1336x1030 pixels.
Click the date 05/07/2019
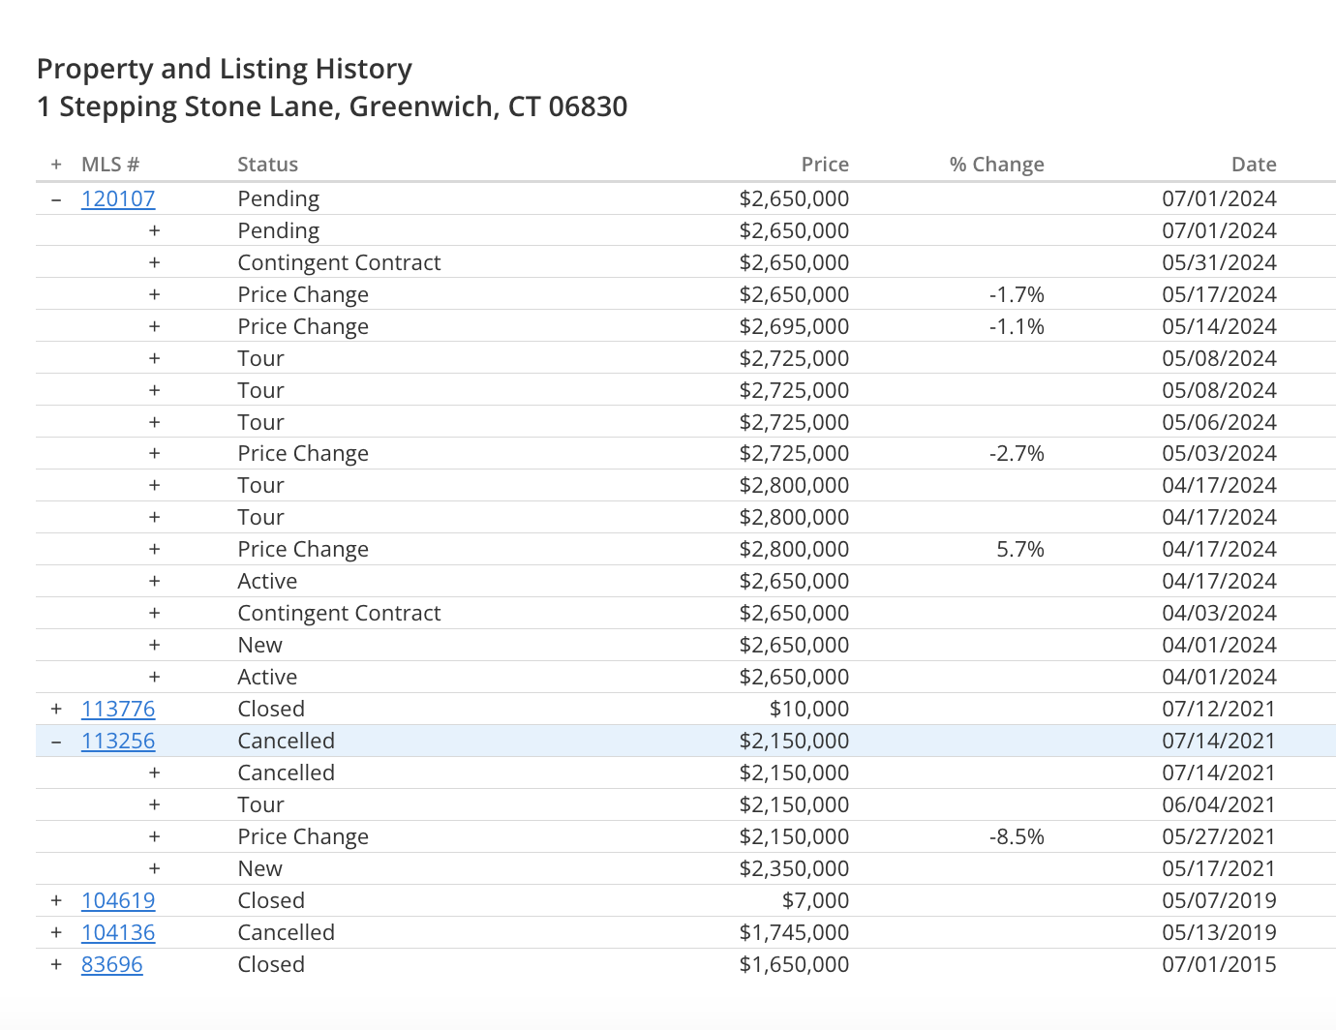pos(1219,900)
